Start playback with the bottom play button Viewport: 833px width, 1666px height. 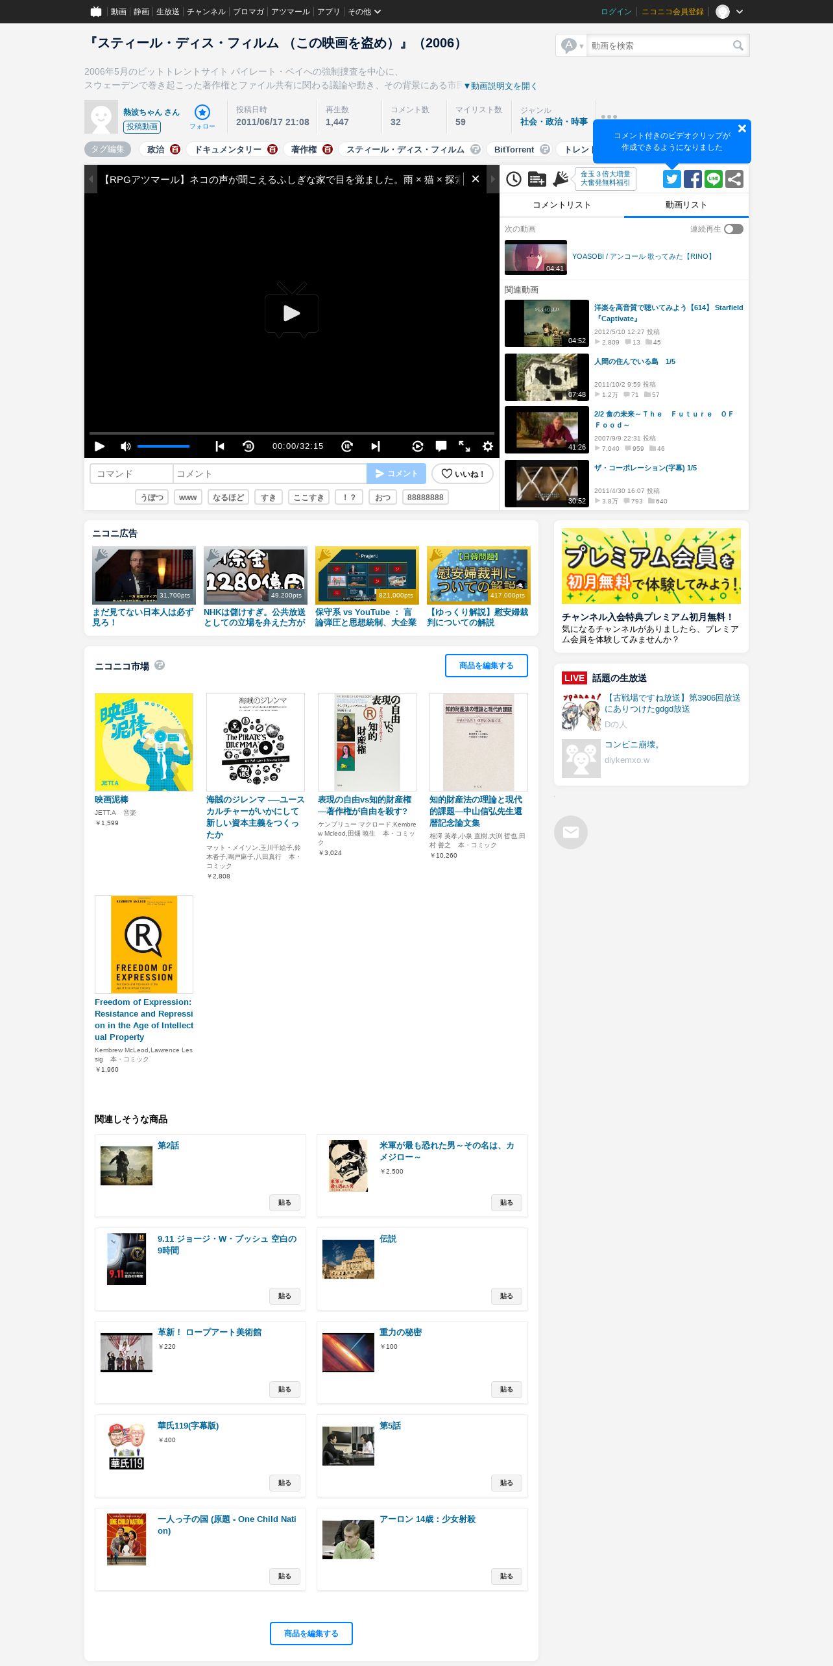[x=99, y=446]
